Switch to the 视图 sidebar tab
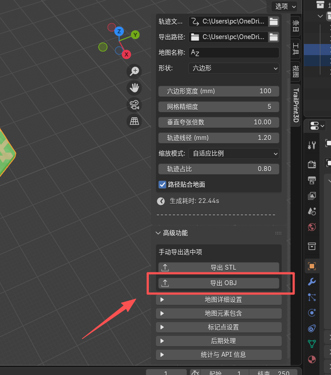The image size is (331, 375). [295, 71]
